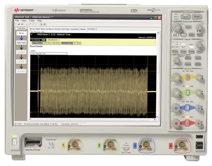Switch to the Connect tab
The width and height of the screenshot is (212, 166).
(57, 29)
